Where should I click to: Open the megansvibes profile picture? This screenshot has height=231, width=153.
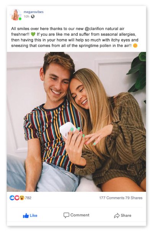[16, 15]
